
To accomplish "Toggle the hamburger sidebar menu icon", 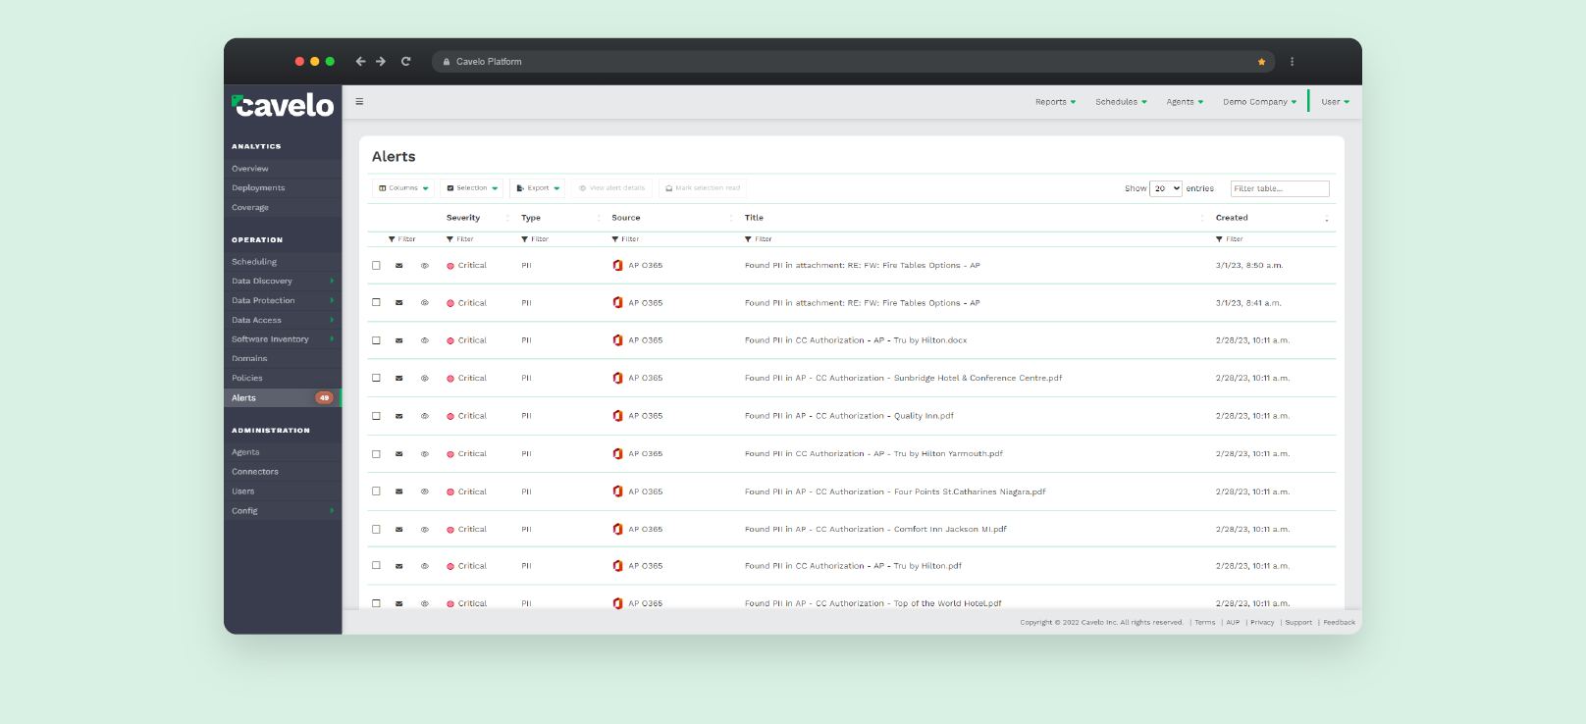I will [x=359, y=101].
